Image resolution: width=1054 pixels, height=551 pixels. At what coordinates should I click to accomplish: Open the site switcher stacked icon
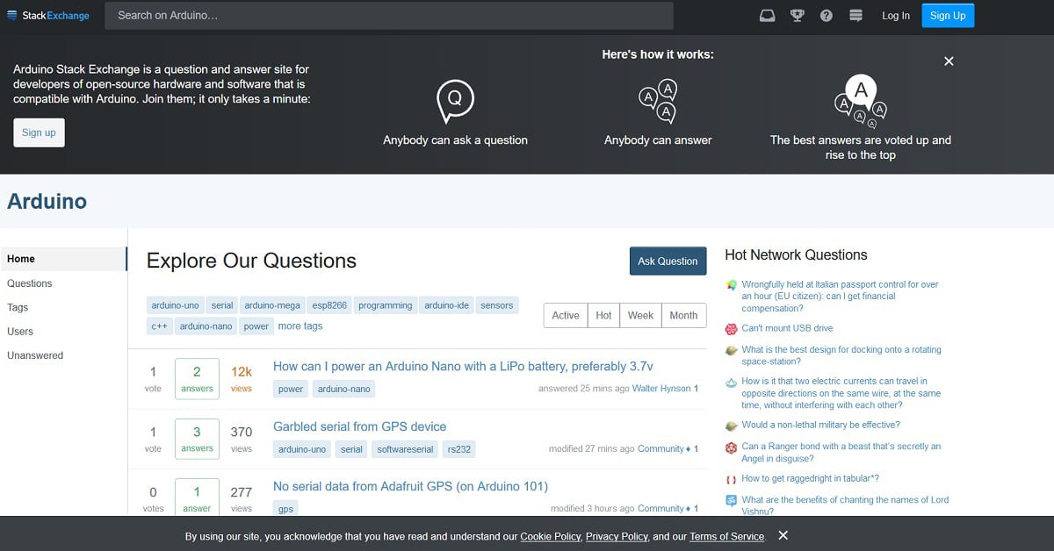856,16
